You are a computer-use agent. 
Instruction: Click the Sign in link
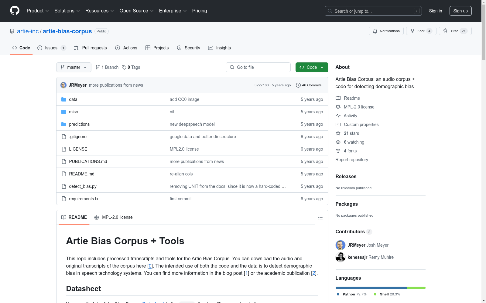click(436, 11)
